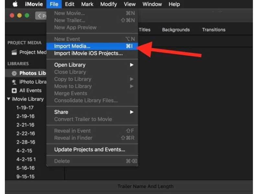Screen dimensions: 259x194
Task: Switch to the Transitions tab
Action: click(x=214, y=30)
